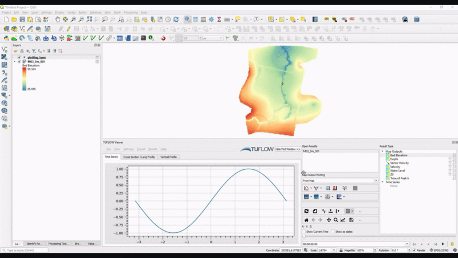458x258 pixels.
Task: Switch to the Cross Section / Long Profile tab
Action: pos(139,157)
